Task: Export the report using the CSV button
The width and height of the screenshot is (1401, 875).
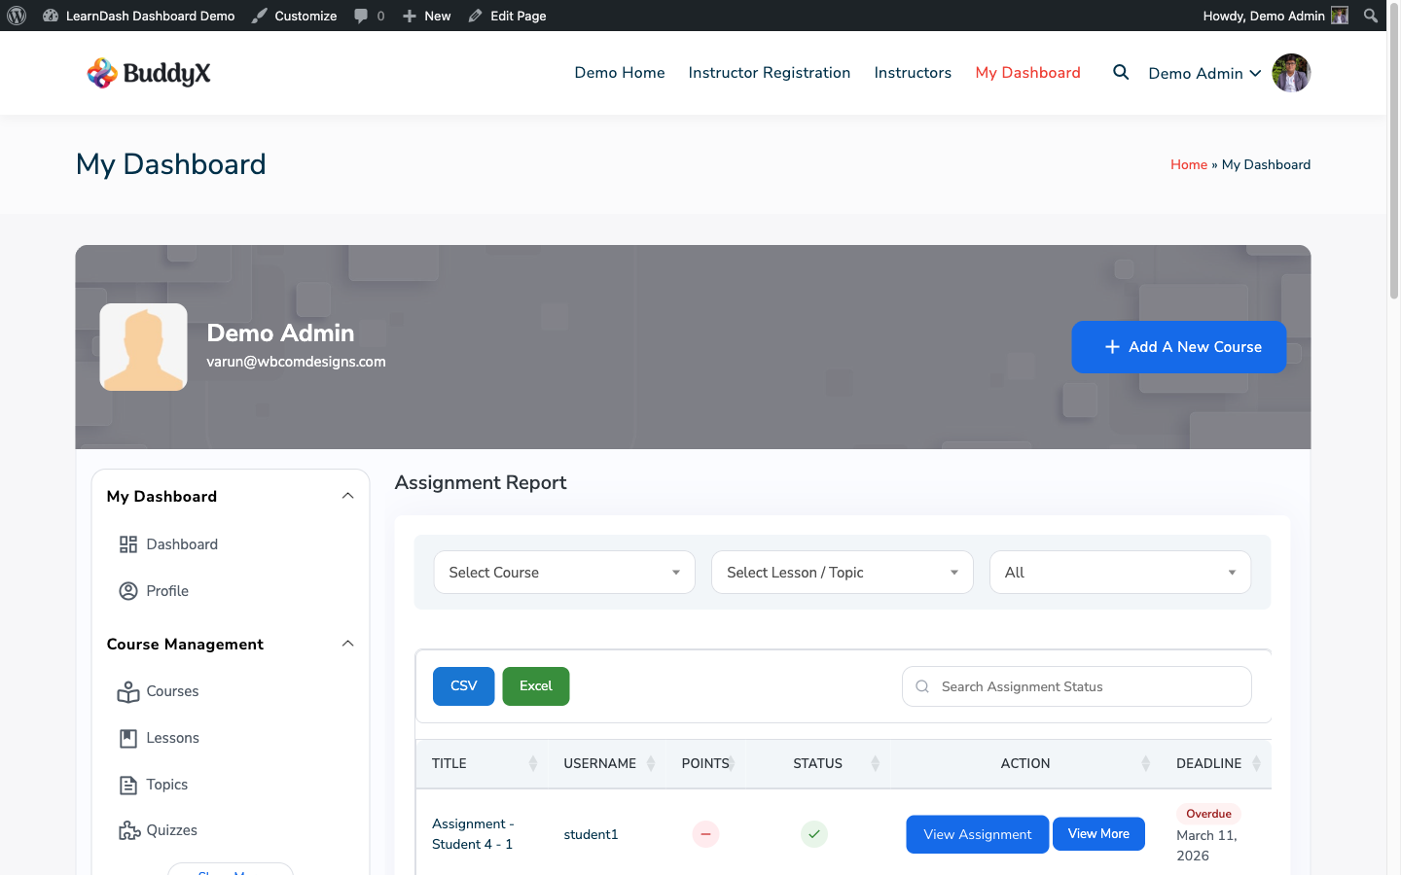Action: coord(463,685)
